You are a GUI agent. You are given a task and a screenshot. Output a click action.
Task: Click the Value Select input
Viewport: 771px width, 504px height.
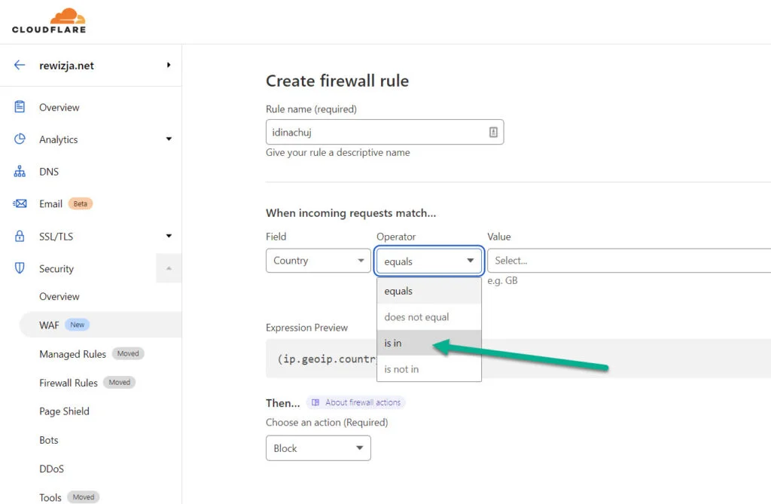[629, 261]
